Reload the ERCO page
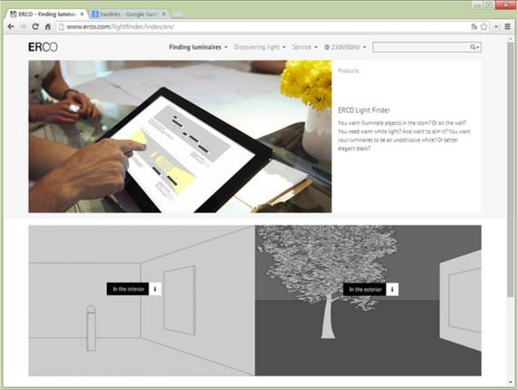This screenshot has height=390, width=518. pos(35,27)
